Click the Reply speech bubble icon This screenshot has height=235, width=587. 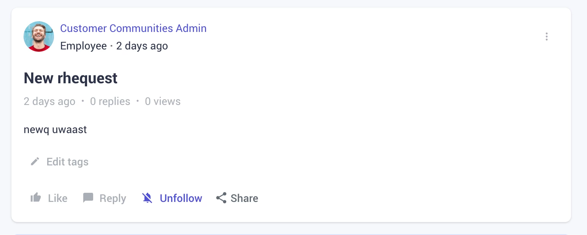click(88, 198)
